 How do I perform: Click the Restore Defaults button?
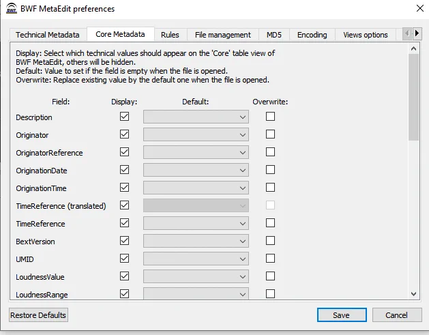coord(38,315)
